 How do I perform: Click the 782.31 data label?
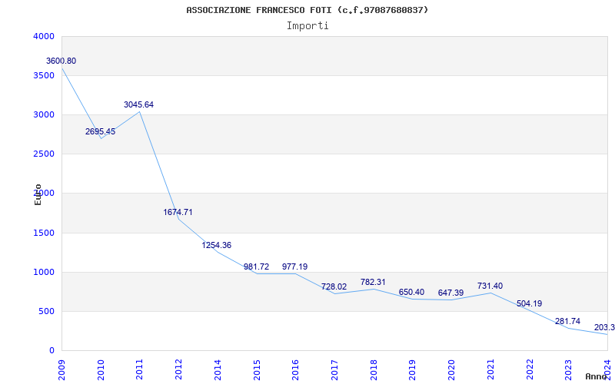[373, 282]
